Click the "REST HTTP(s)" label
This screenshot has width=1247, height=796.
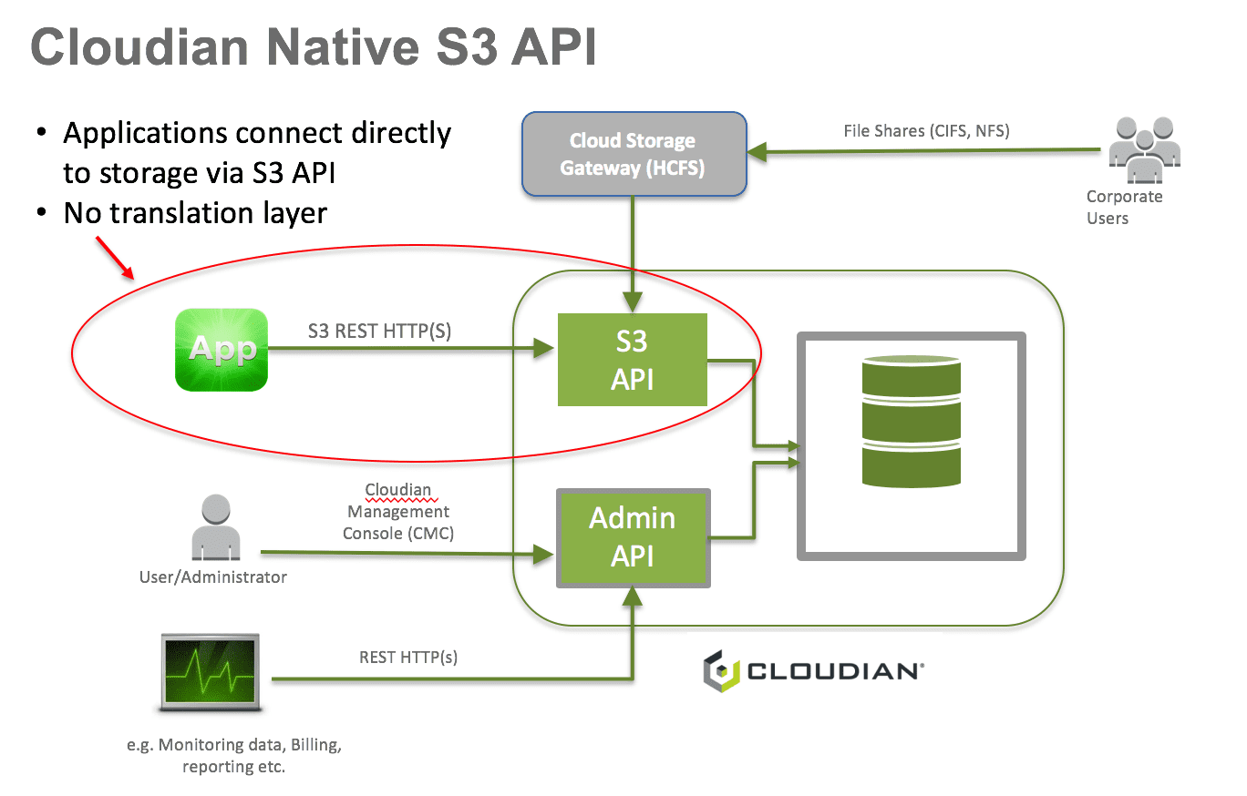[x=408, y=657]
